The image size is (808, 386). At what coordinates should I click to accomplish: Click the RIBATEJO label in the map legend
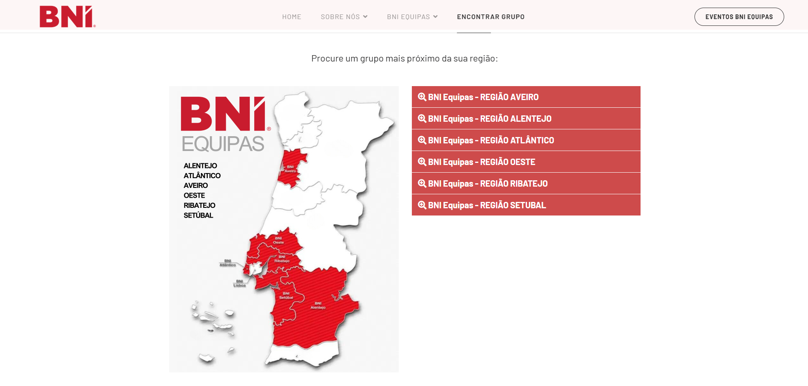click(199, 205)
